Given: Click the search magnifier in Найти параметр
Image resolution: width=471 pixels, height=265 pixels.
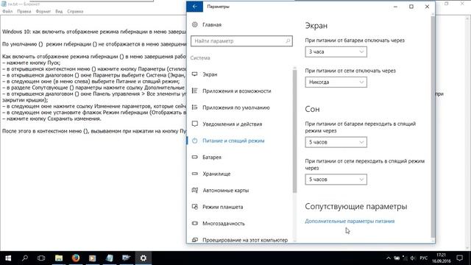Looking at the screenshot, I should [288, 41].
